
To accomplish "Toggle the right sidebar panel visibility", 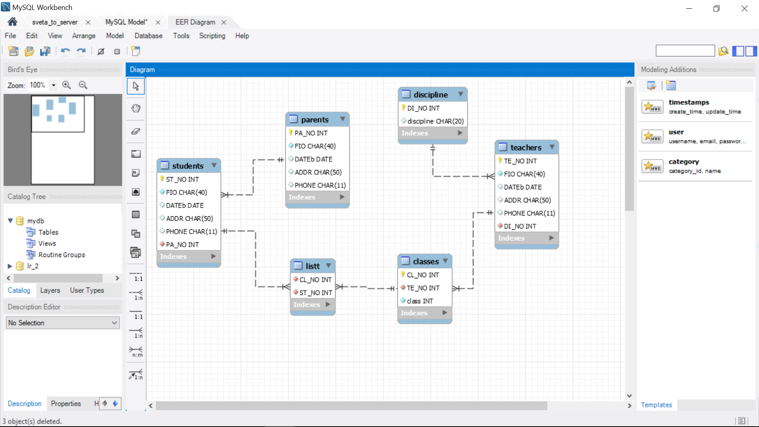I will point(751,51).
